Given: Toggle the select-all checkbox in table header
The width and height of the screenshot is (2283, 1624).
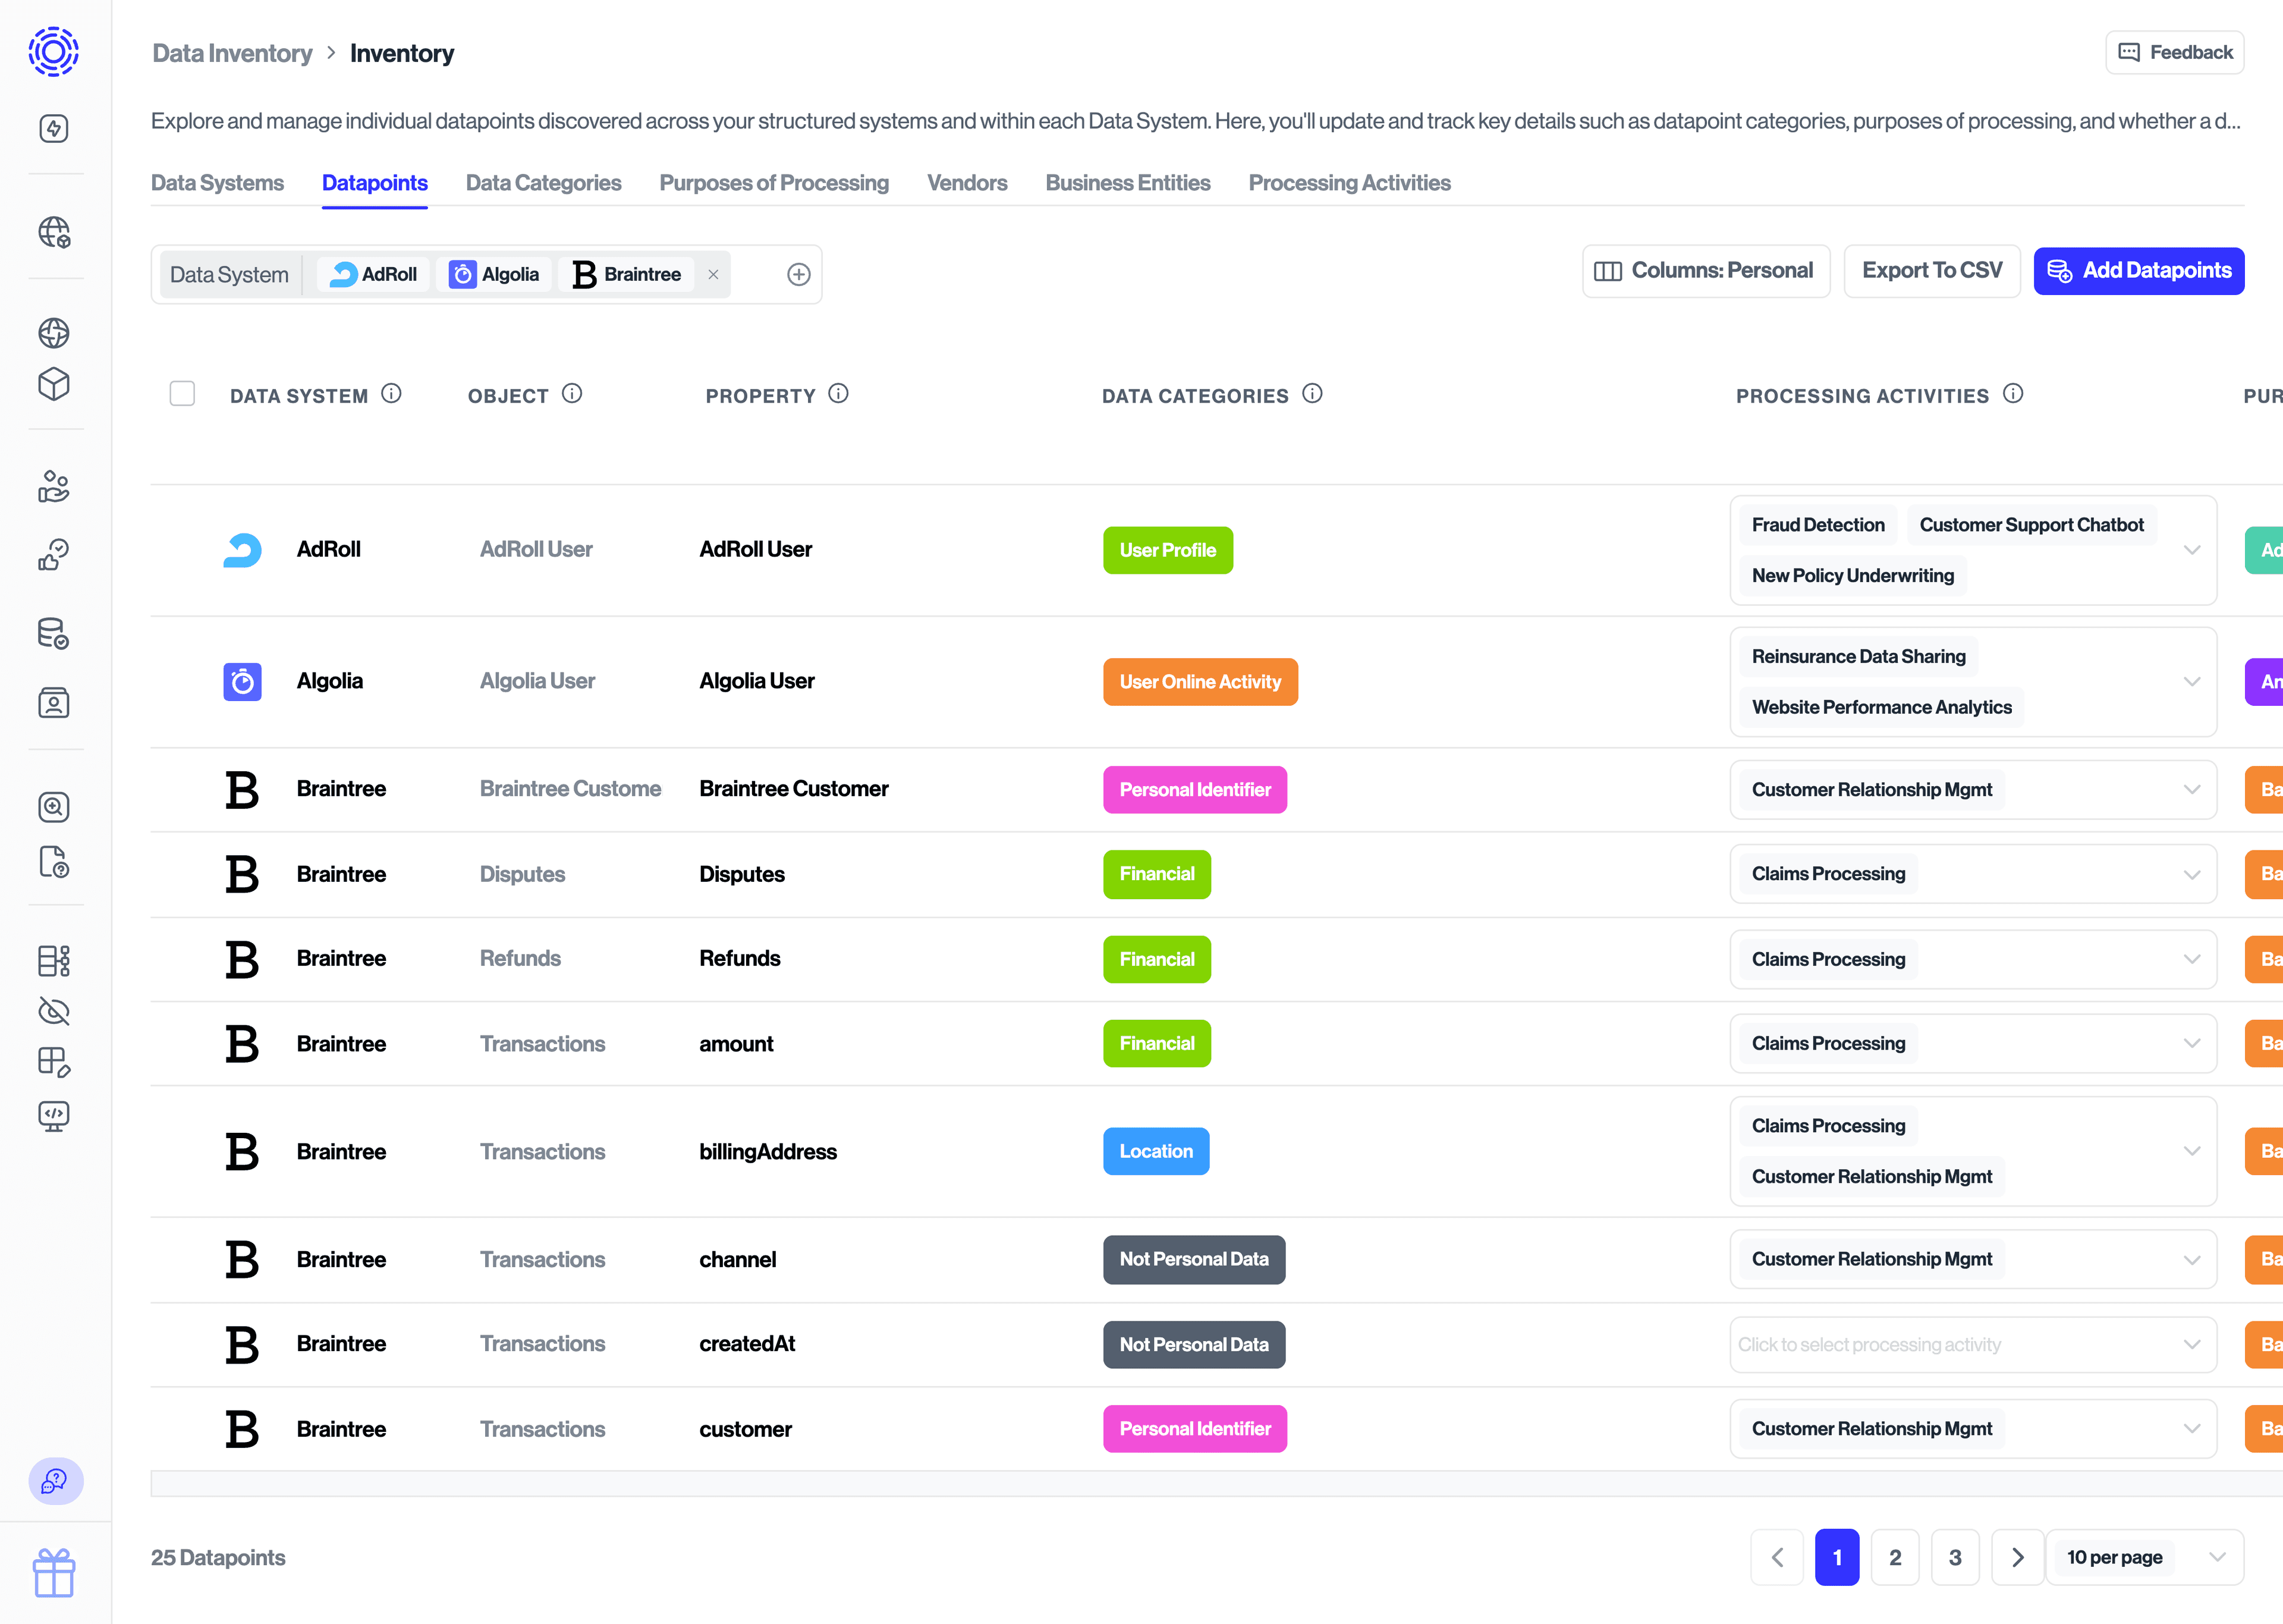Looking at the screenshot, I should pos(182,394).
